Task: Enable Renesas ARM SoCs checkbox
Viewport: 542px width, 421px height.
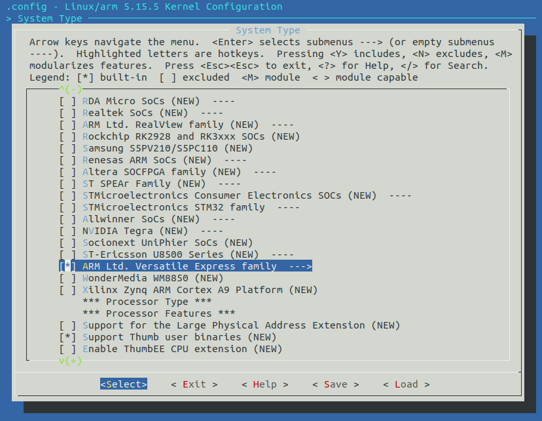Action: coord(68,160)
